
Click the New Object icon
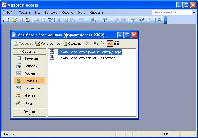coord(148,20)
